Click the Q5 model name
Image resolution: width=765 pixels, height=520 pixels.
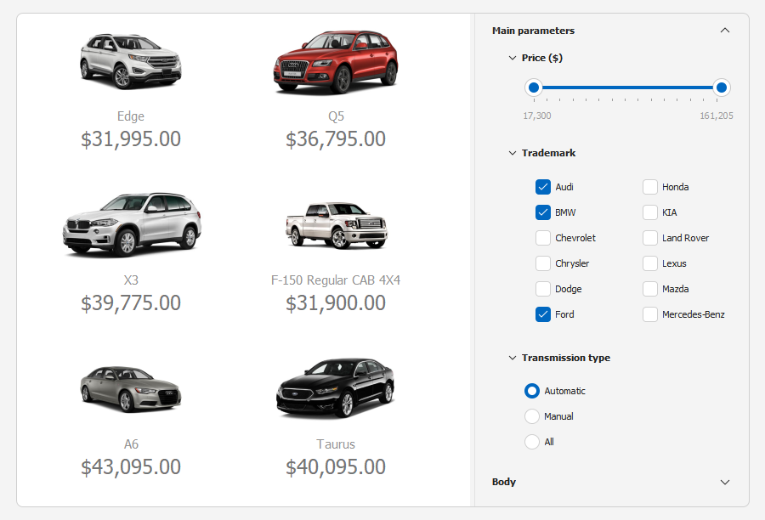pos(336,116)
